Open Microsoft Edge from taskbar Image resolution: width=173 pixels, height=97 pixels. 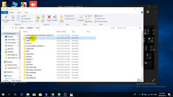[22, 95]
